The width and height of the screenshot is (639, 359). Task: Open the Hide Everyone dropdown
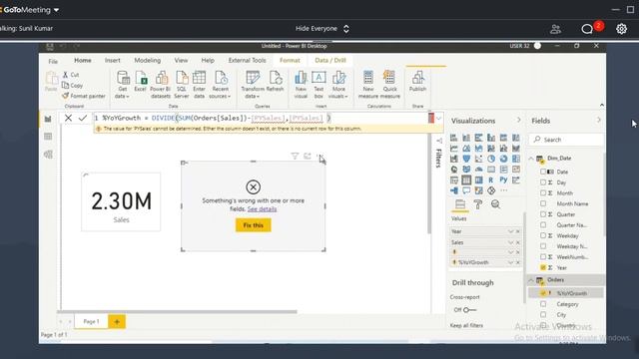(321, 29)
